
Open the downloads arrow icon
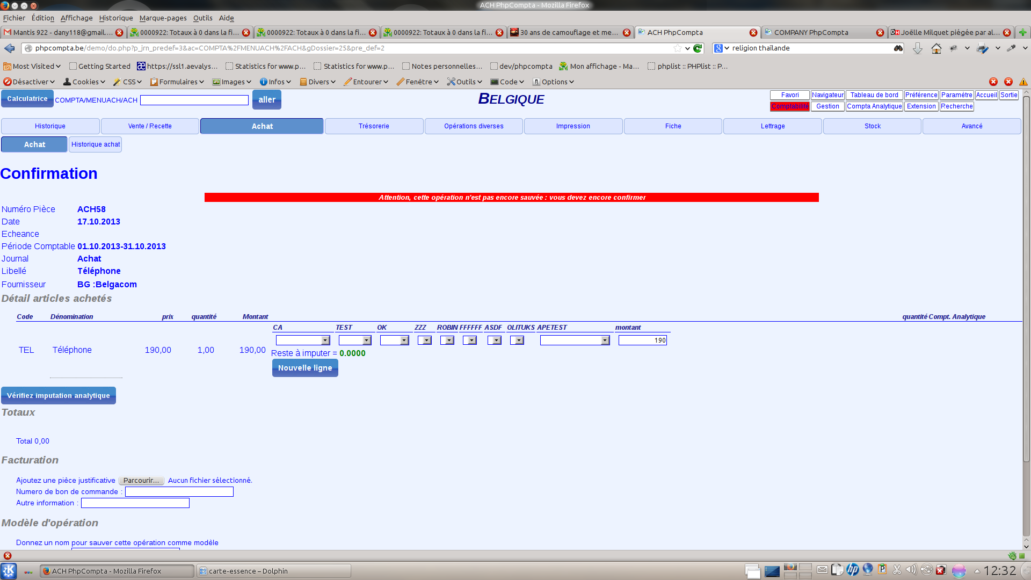(917, 48)
